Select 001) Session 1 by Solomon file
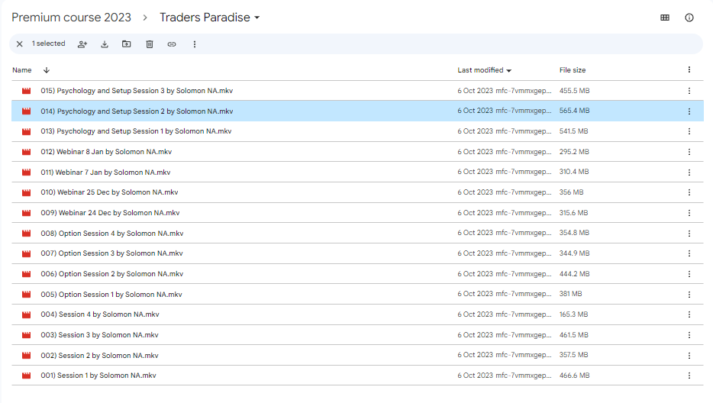Viewport: 713px width, 403px height. tap(357, 376)
